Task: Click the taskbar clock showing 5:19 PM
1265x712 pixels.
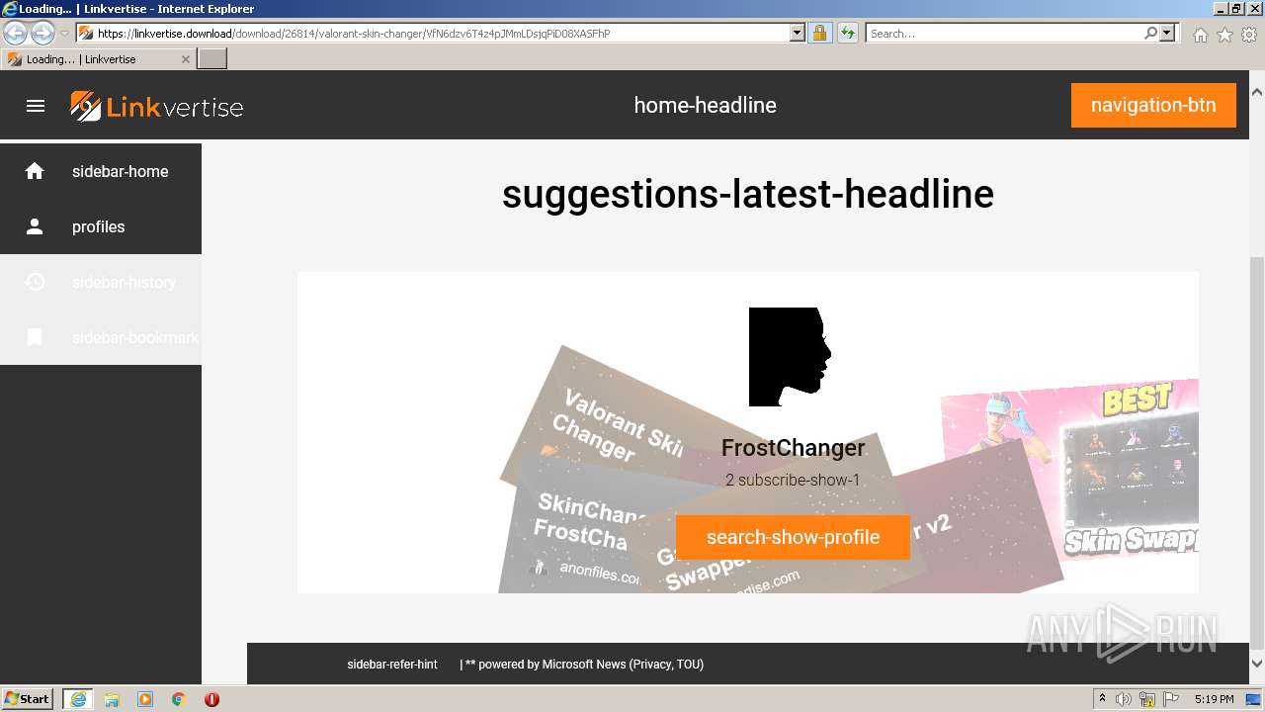Action: pyautogui.click(x=1214, y=699)
